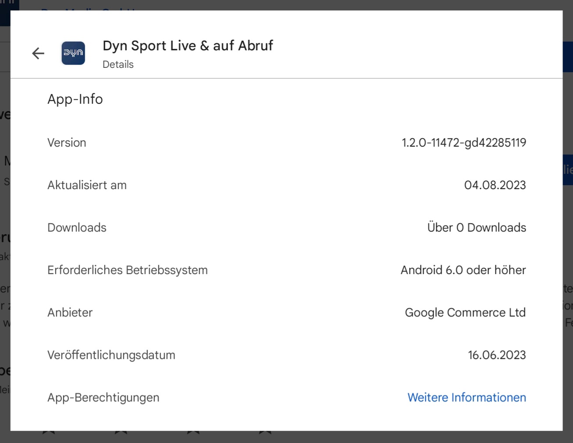Click the title Dyn Sport Live & auf Abruf

point(188,46)
